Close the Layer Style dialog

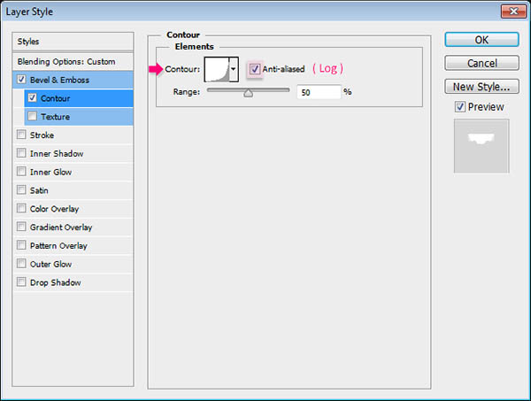[513, 12]
